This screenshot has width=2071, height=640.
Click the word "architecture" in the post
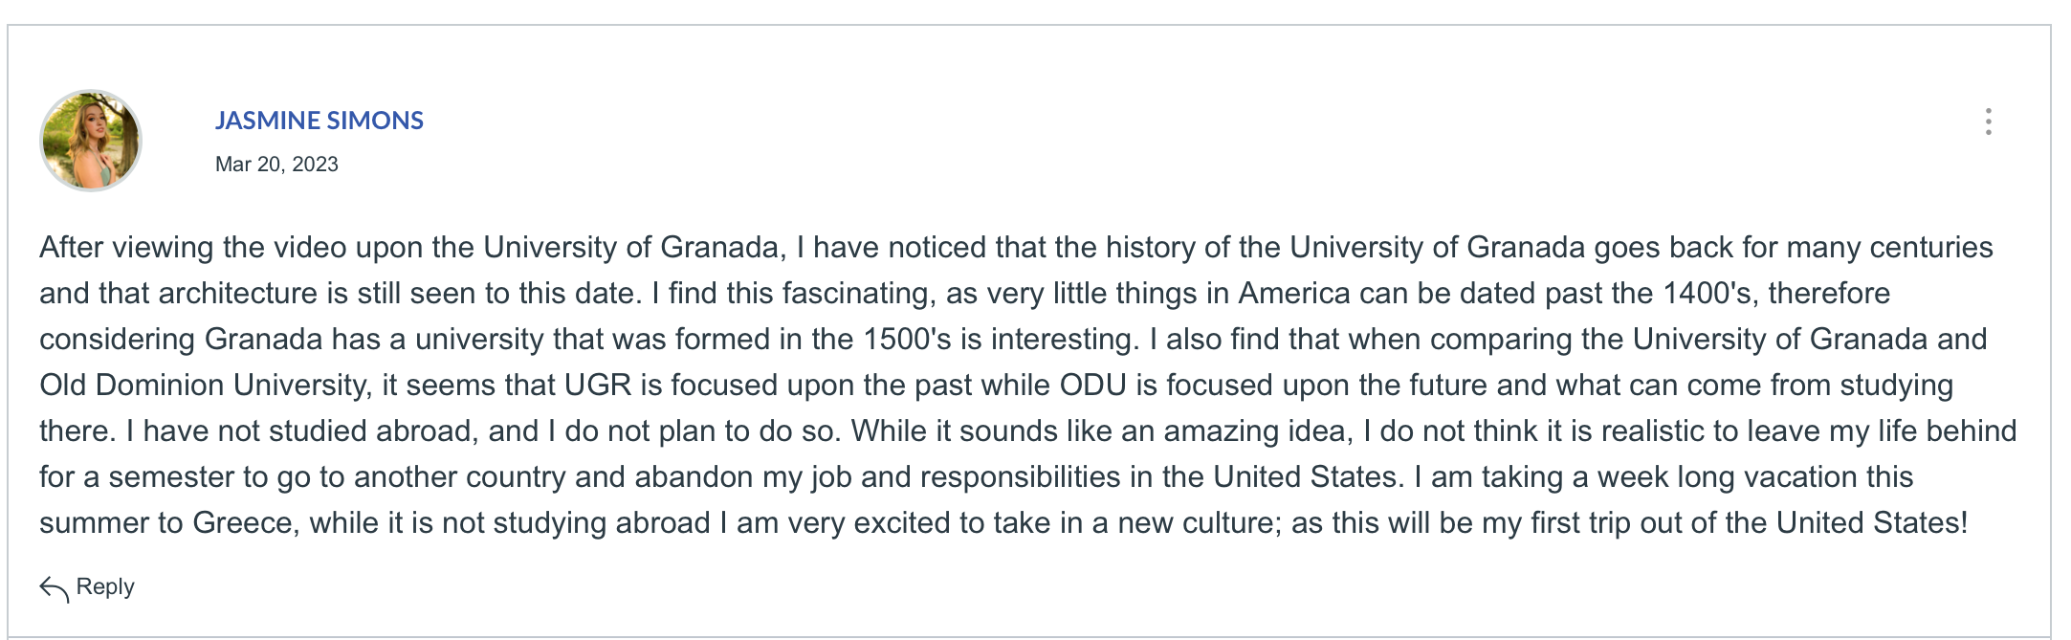point(237,294)
